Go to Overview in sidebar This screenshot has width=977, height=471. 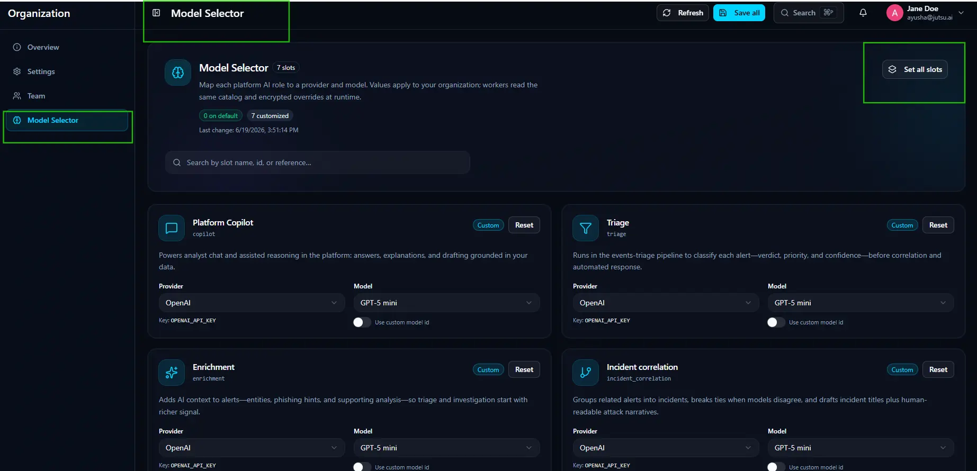(x=67, y=47)
